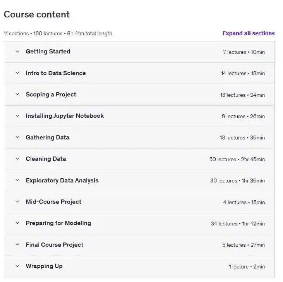283x282 pixels.
Task: Click the Exploratory Data Analysis chevron
Action: pos(17,180)
